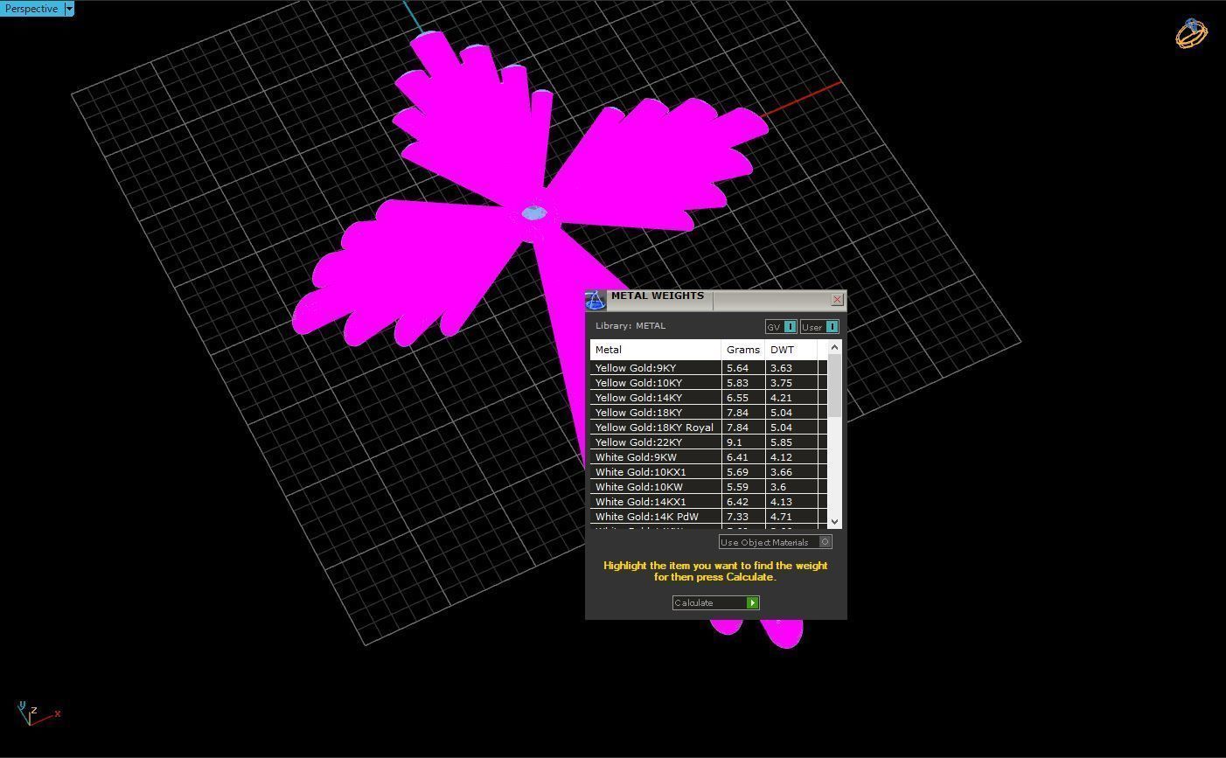Select the Yellow Gold:9KY row

[708, 368]
